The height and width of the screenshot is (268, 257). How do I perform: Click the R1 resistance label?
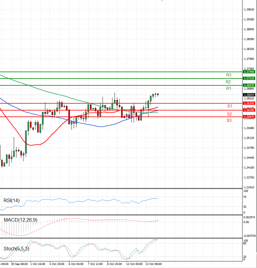tap(229, 88)
